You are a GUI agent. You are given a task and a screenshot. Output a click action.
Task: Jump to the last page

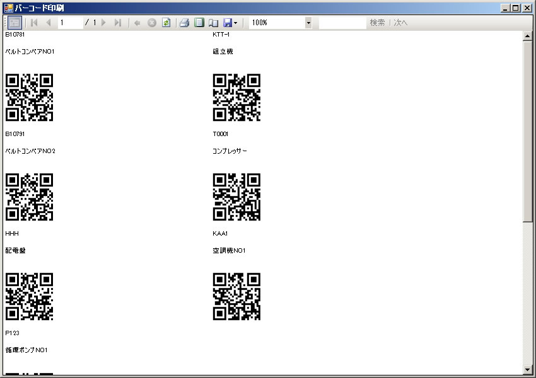click(117, 23)
